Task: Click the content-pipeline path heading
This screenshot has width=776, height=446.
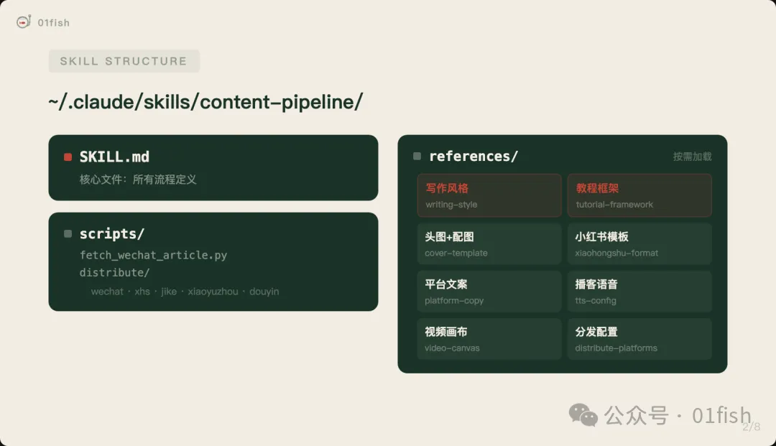Action: [205, 102]
